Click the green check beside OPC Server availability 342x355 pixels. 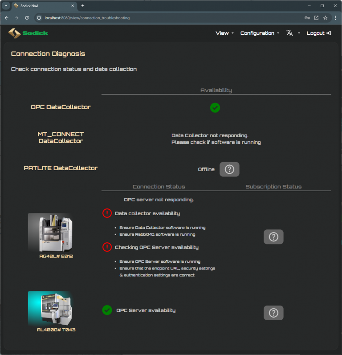pyautogui.click(x=107, y=310)
